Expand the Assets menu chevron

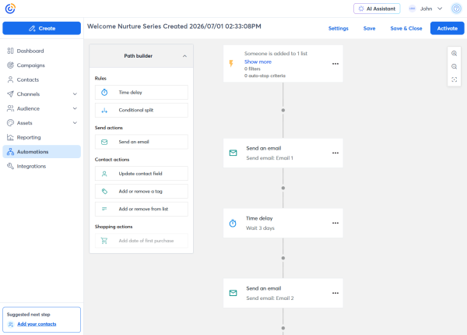point(75,123)
